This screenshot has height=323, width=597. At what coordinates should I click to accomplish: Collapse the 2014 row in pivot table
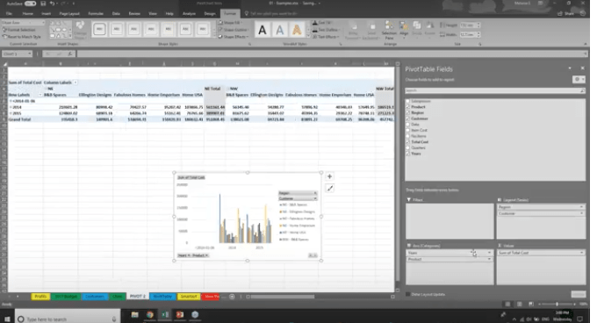[11, 107]
